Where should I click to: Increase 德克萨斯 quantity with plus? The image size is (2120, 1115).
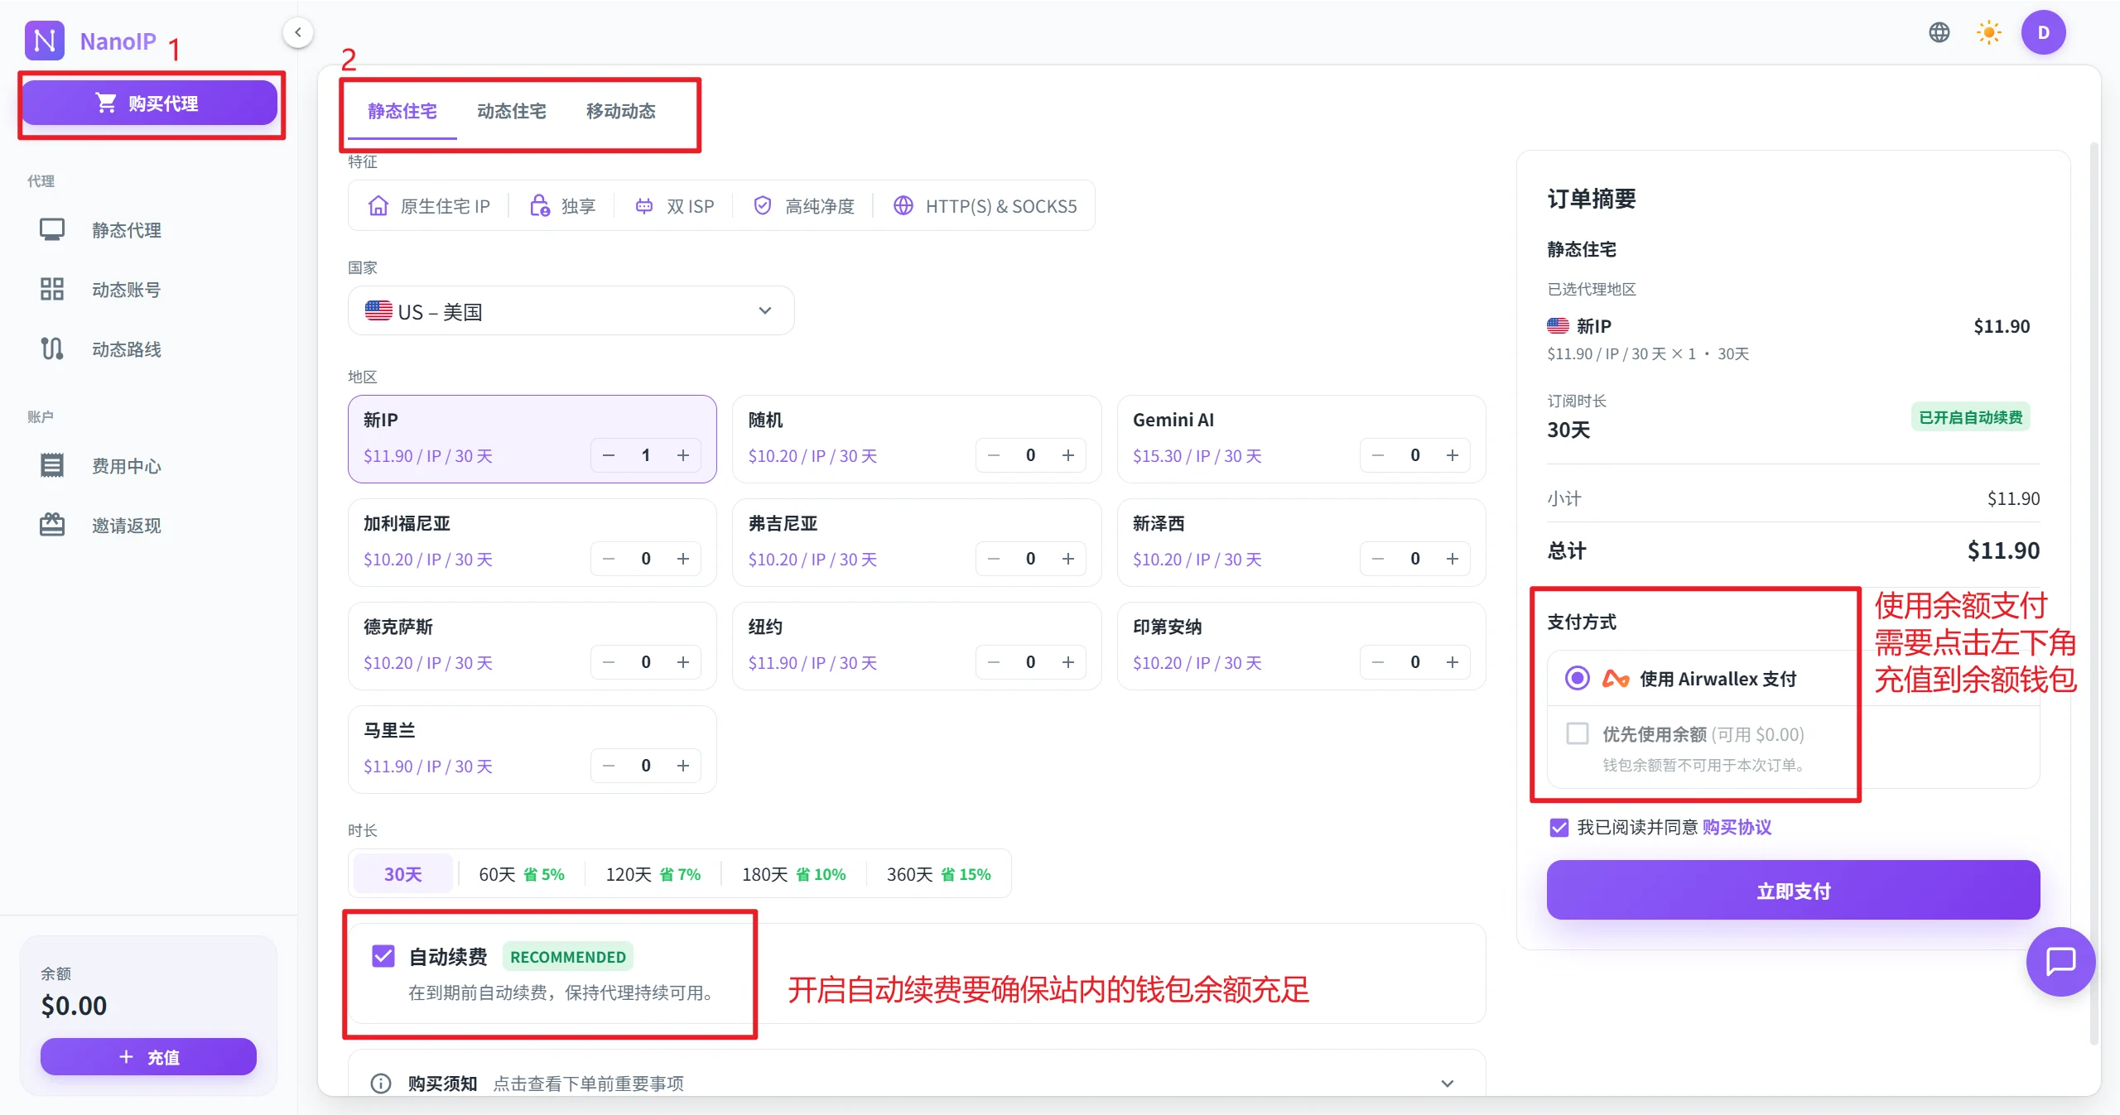pos(683,662)
